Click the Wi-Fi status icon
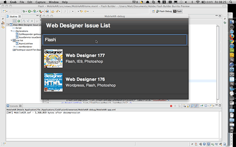The width and height of the screenshot is (236, 147). tap(198, 2)
